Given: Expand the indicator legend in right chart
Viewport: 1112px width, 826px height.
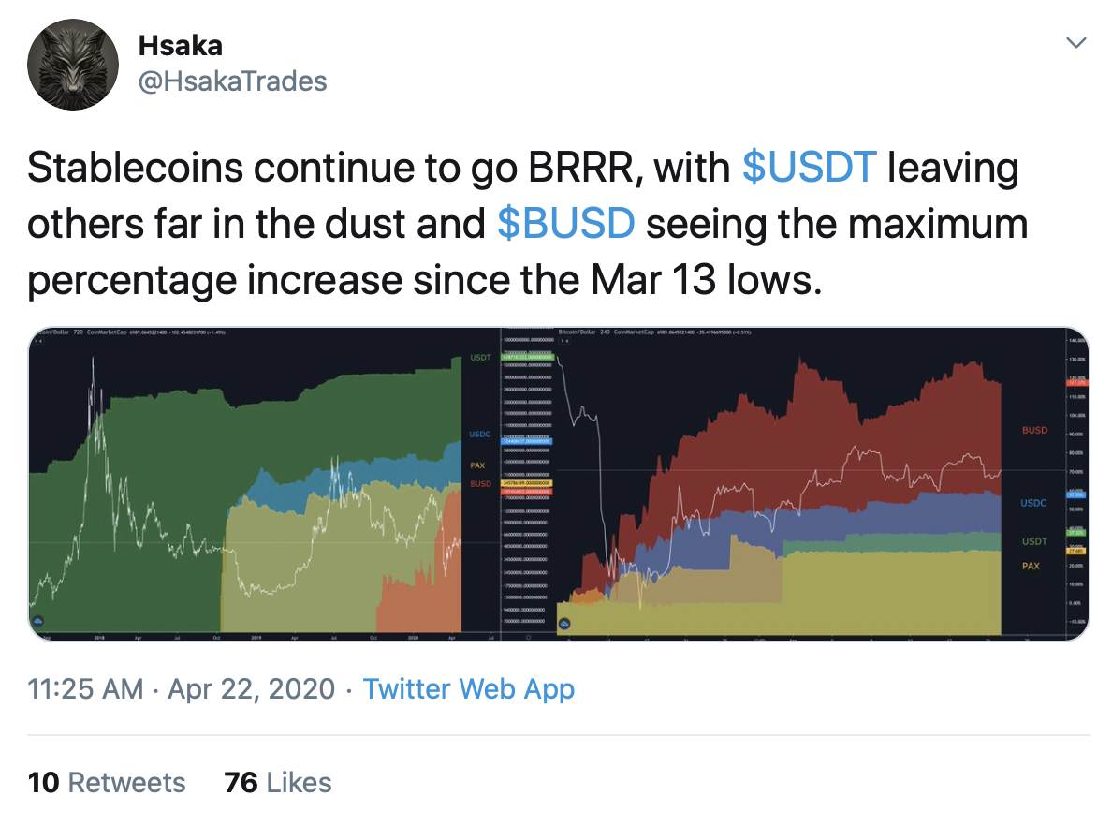Looking at the screenshot, I should (x=564, y=341).
